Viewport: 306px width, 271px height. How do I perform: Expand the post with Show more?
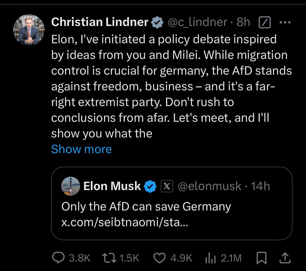pos(81,149)
